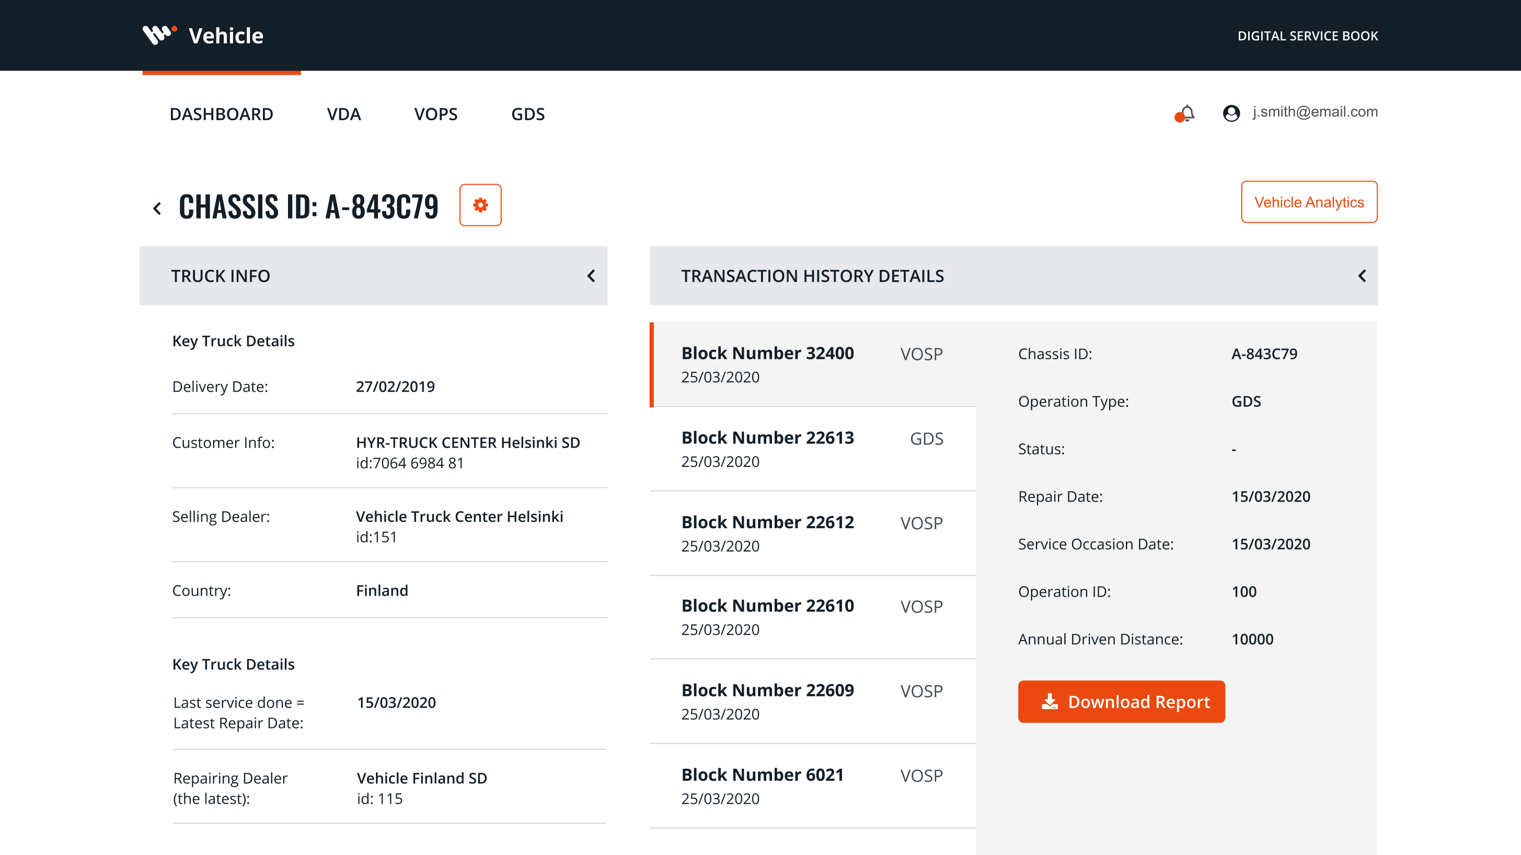Open chassis settings gear icon
The height and width of the screenshot is (855, 1521).
(480, 205)
